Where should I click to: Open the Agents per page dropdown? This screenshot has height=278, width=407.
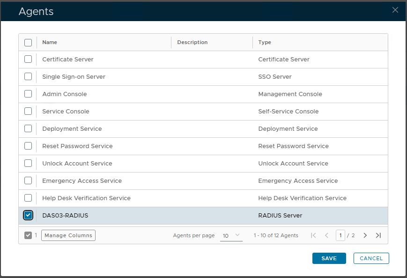(x=231, y=235)
